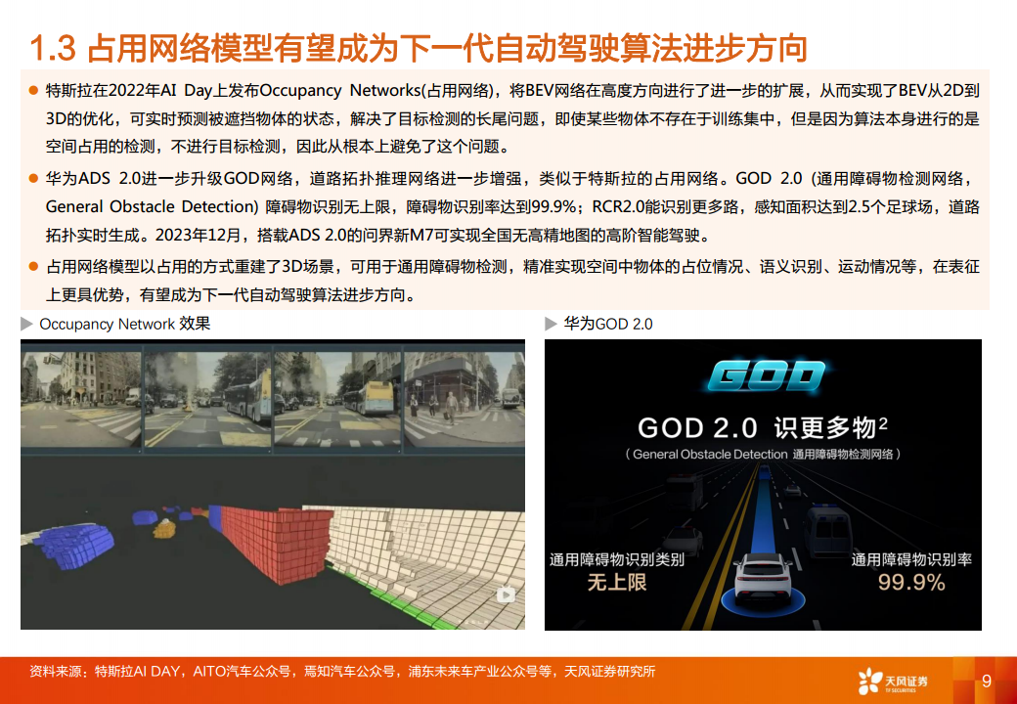Click the 资料来源 footer source line
1017x704 pixels.
[x=342, y=672]
